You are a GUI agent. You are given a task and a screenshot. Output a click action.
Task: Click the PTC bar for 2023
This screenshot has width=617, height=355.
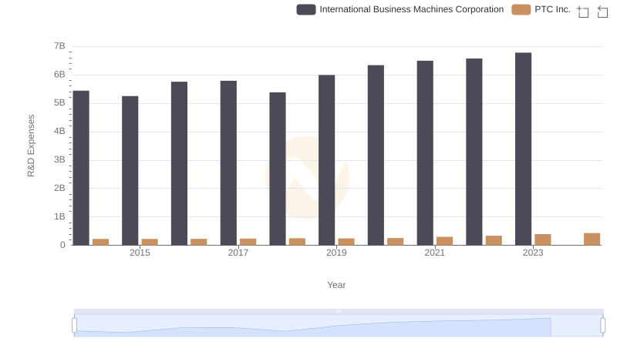pyautogui.click(x=543, y=239)
